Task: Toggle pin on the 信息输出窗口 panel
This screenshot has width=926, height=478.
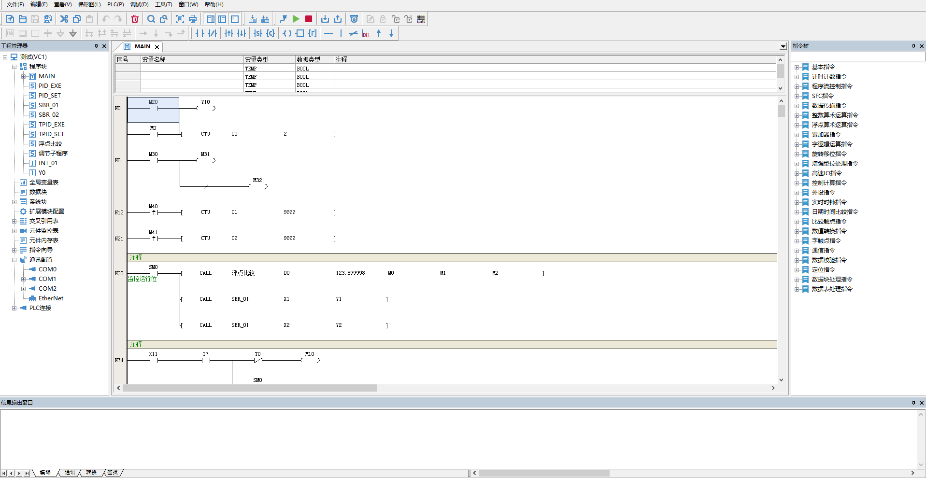Action: (913, 403)
